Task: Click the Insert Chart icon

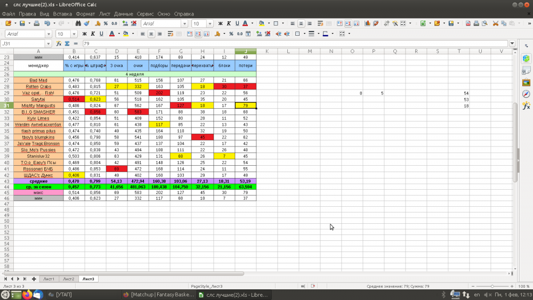Action: click(367, 23)
